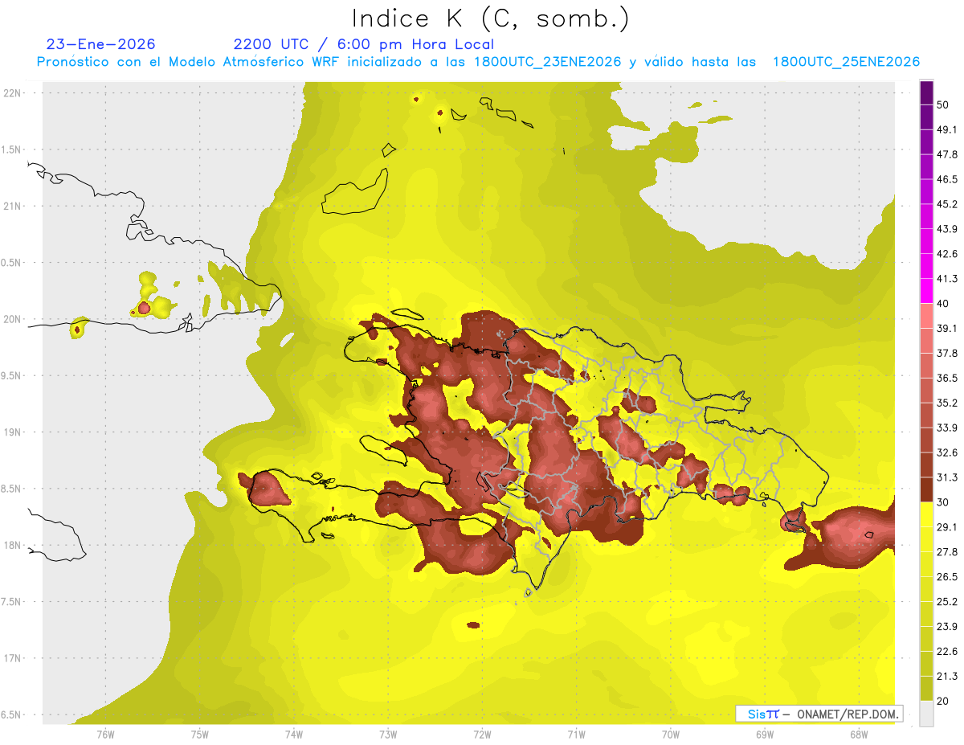Click the 19N latitude label
This screenshot has width=964, height=745.
point(12,432)
